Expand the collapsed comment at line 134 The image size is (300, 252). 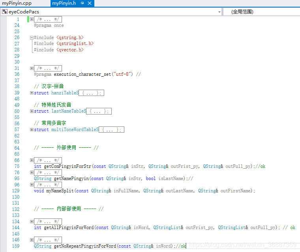pyautogui.click(x=32, y=222)
